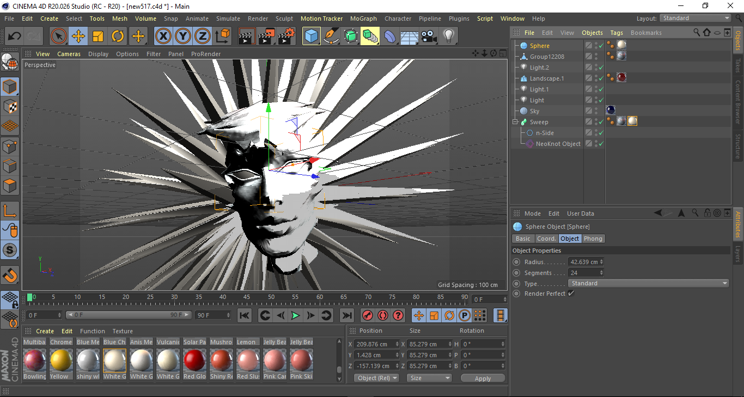Switch the coordinate system icon
Viewport: 744px width, 397px height.
[223, 36]
